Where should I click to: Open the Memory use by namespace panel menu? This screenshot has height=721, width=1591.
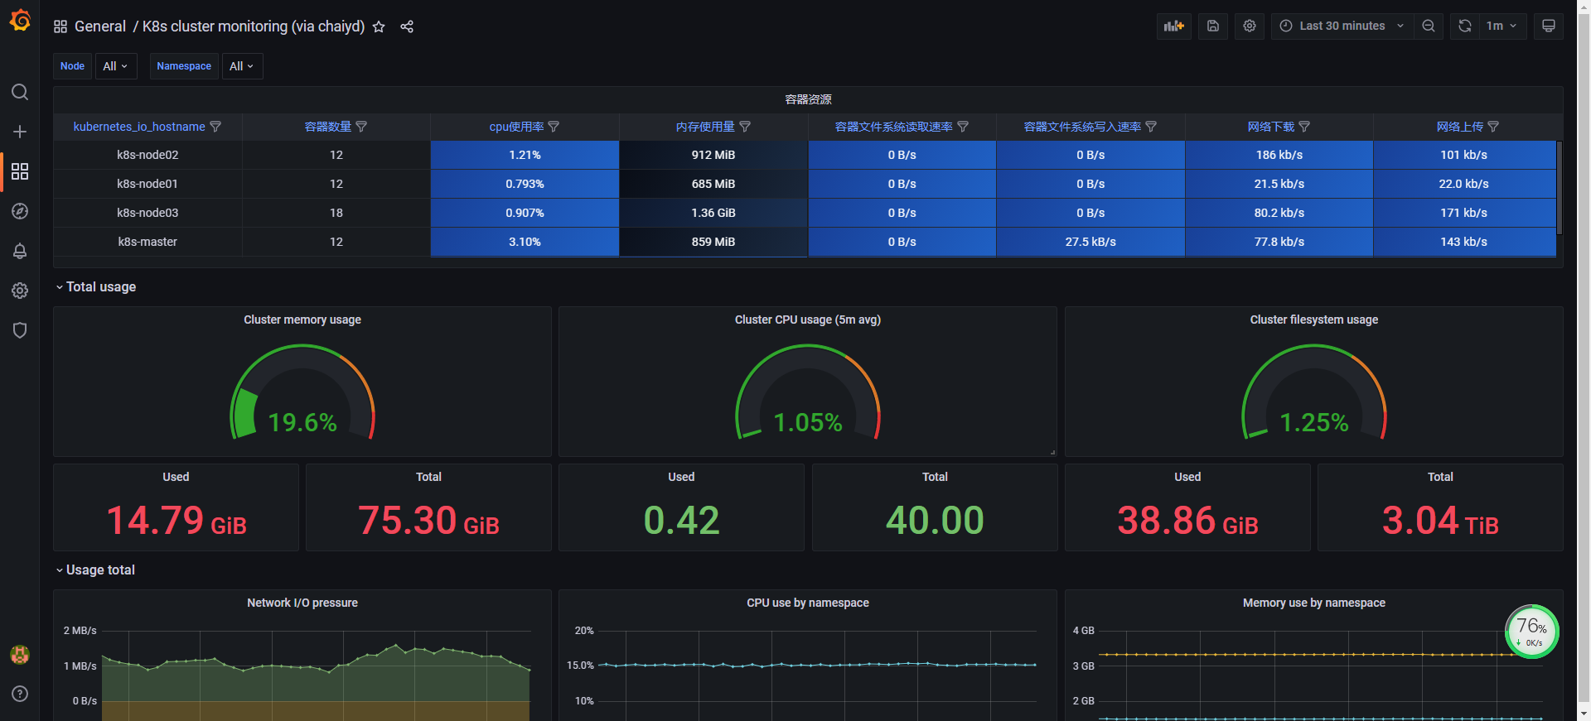(x=1314, y=603)
